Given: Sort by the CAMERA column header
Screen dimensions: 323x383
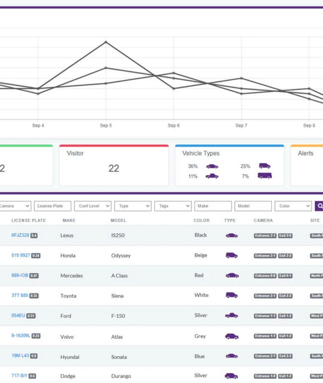Looking at the screenshot, I should click(x=263, y=220).
